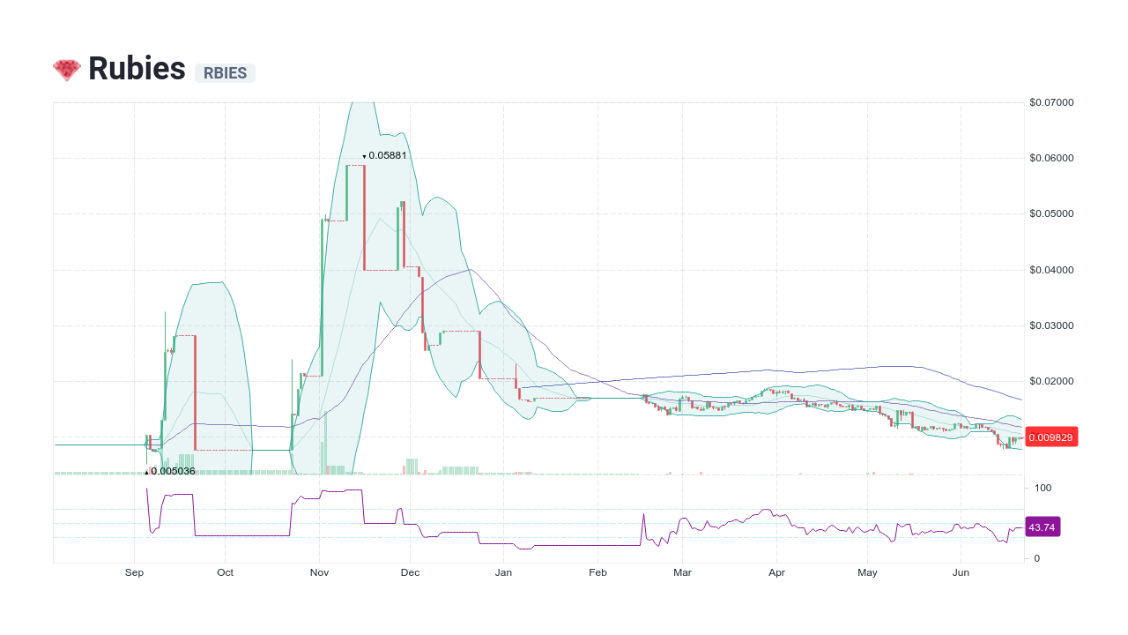This screenshot has width=1128, height=635.
Task: Click the red ruby gem logo icon
Action: (65, 68)
